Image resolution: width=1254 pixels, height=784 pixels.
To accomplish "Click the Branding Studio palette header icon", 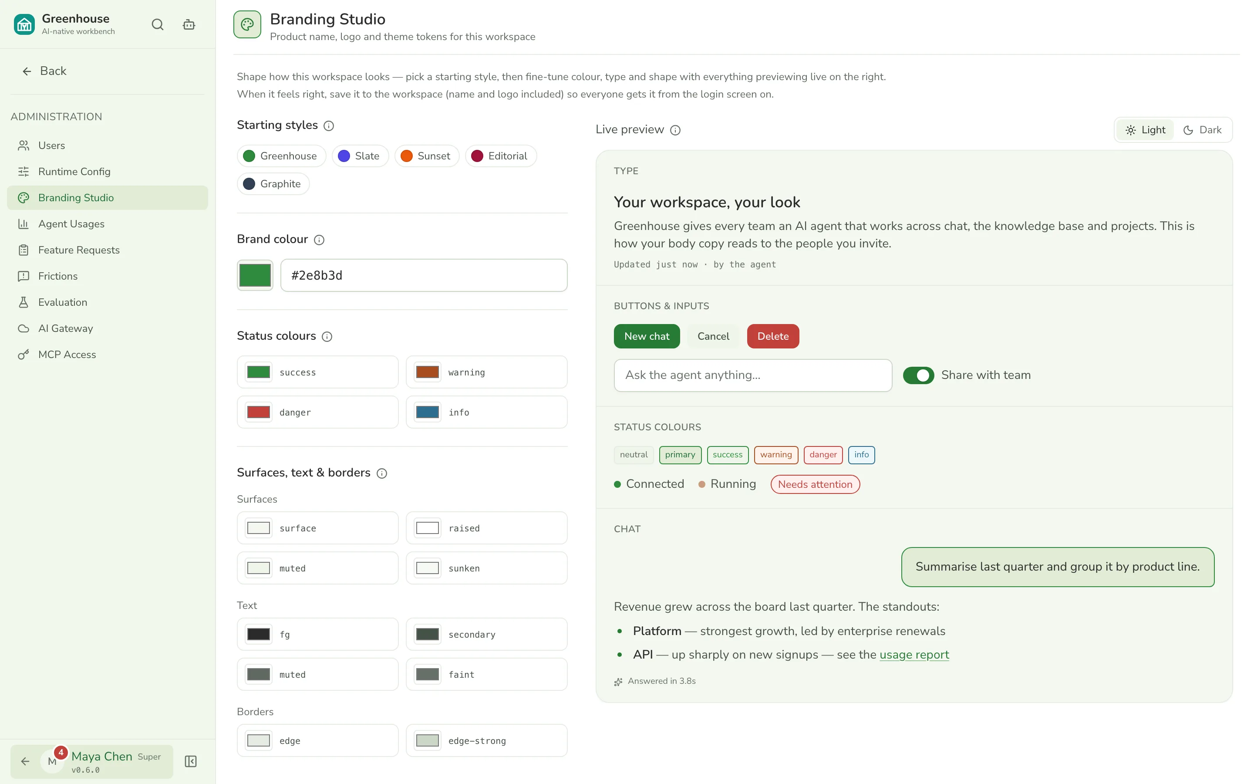I will 247,24.
